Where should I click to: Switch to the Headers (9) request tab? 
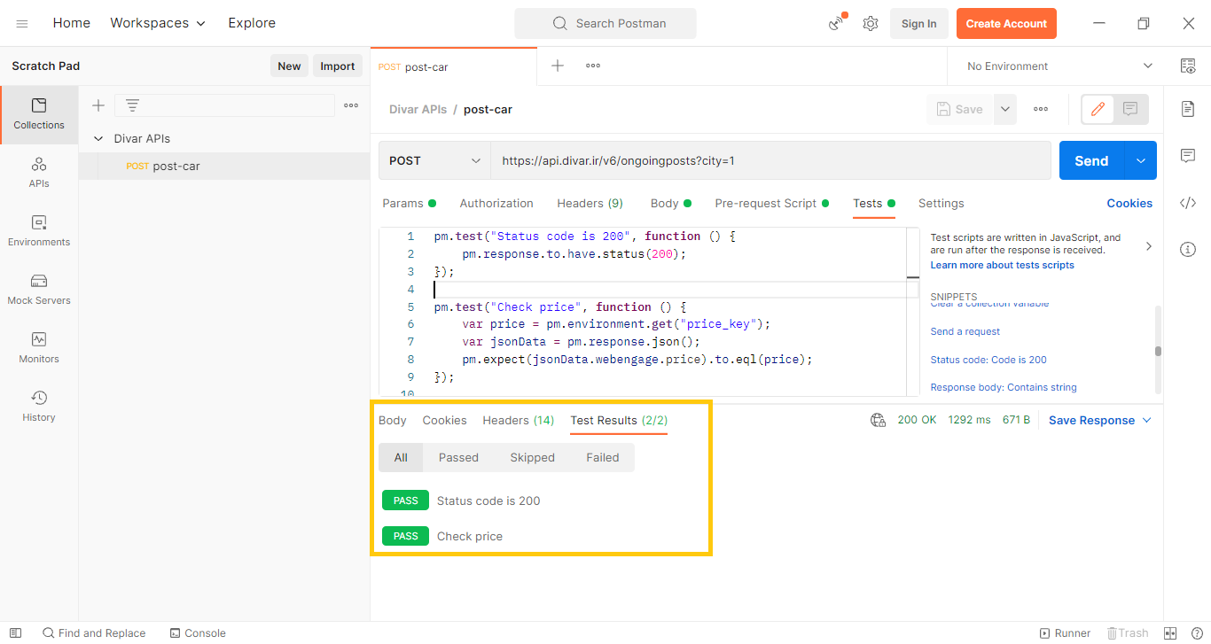click(590, 203)
